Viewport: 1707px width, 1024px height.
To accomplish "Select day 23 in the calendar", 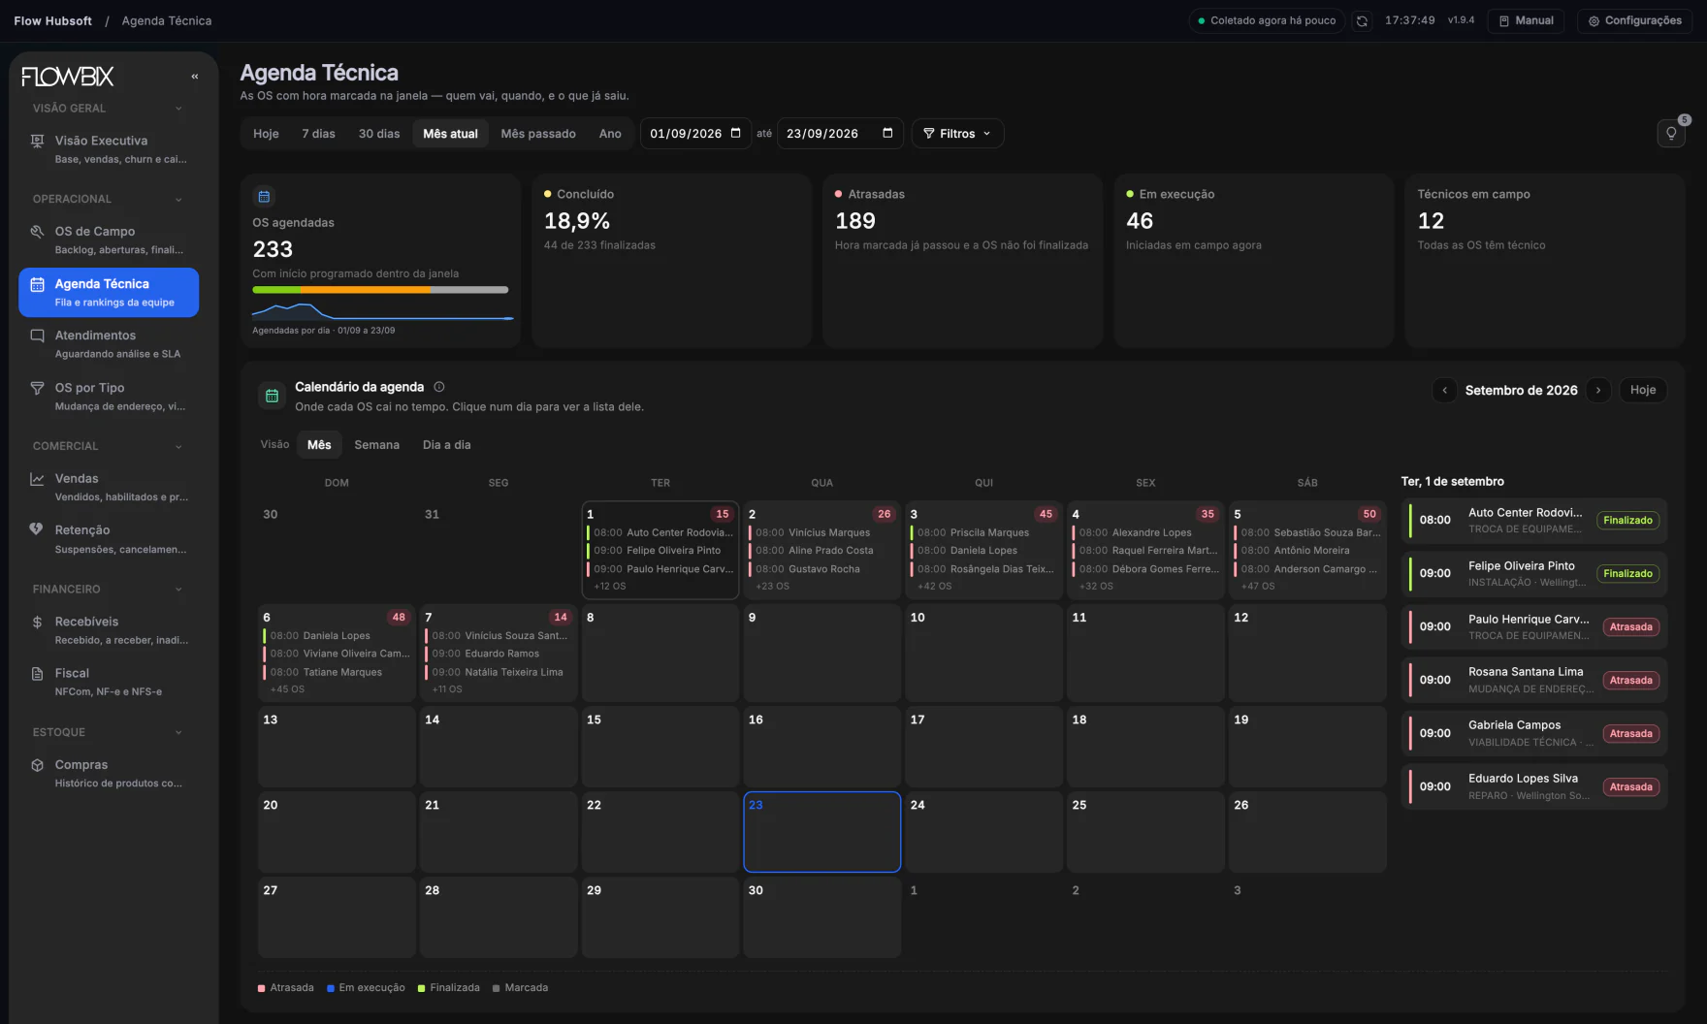I will (x=821, y=832).
